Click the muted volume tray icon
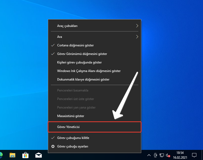This screenshot has height=160, width=203. (x=168, y=155)
